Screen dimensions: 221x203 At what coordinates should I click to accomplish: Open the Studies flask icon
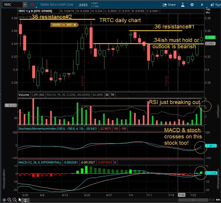[x=183, y=5]
